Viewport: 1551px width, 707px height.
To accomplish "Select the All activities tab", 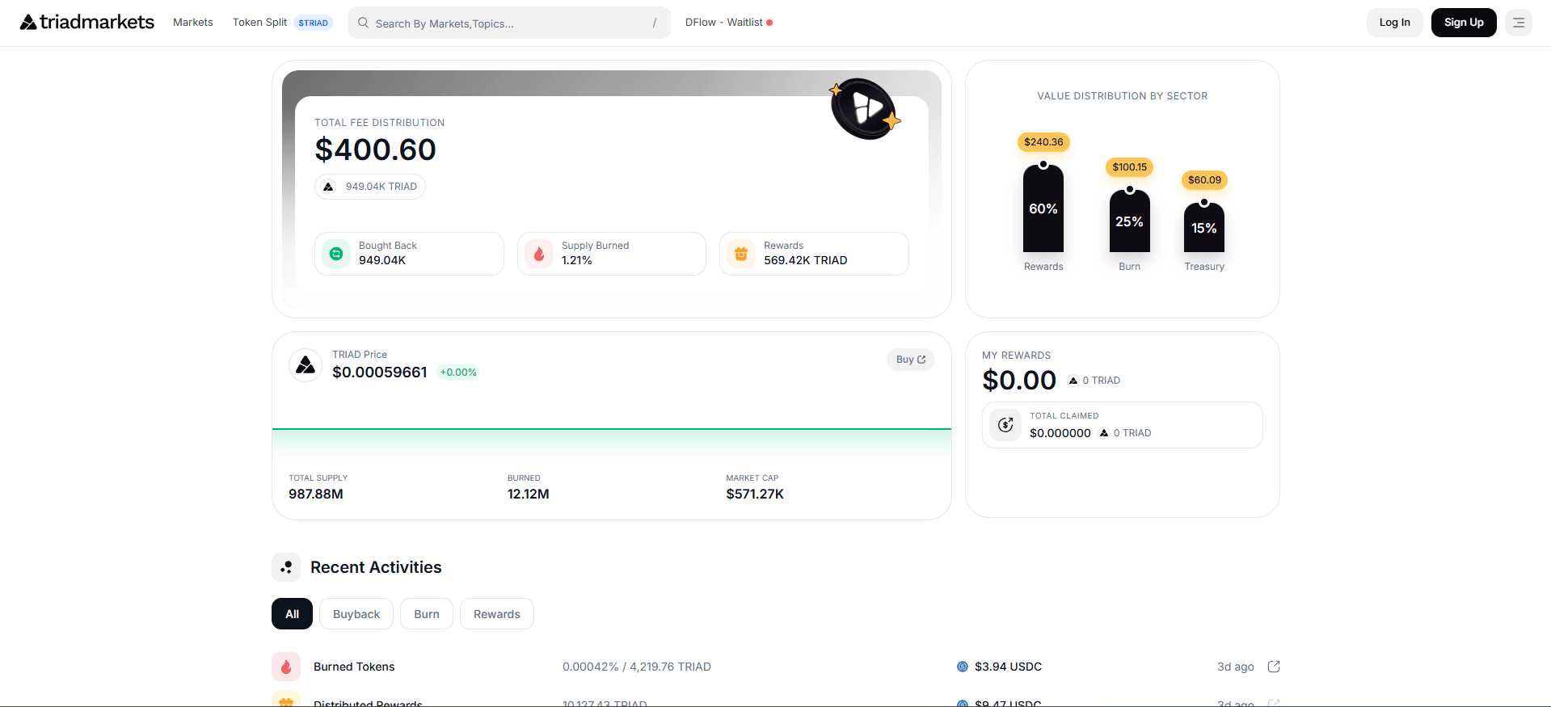I will 292,614.
